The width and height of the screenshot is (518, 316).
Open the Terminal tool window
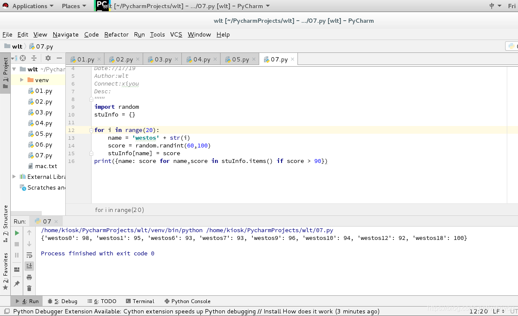coord(140,301)
